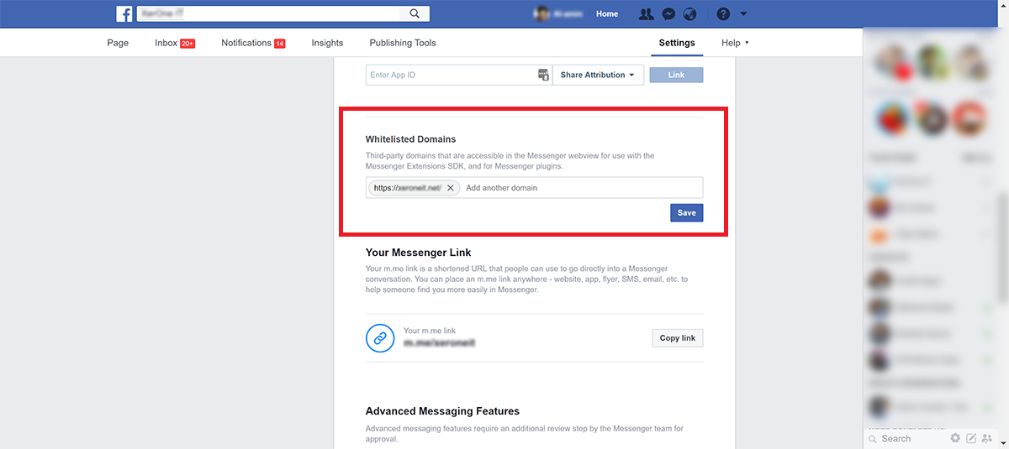Click the Add another domain field

coord(580,188)
